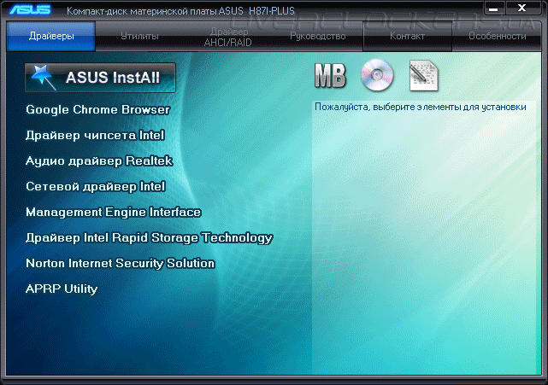Install Google Chrome Browser
This screenshot has height=385, width=548.
tap(97, 109)
